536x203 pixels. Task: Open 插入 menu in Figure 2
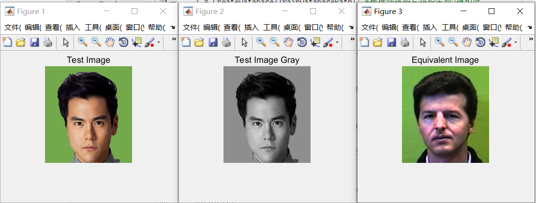[x=252, y=28]
